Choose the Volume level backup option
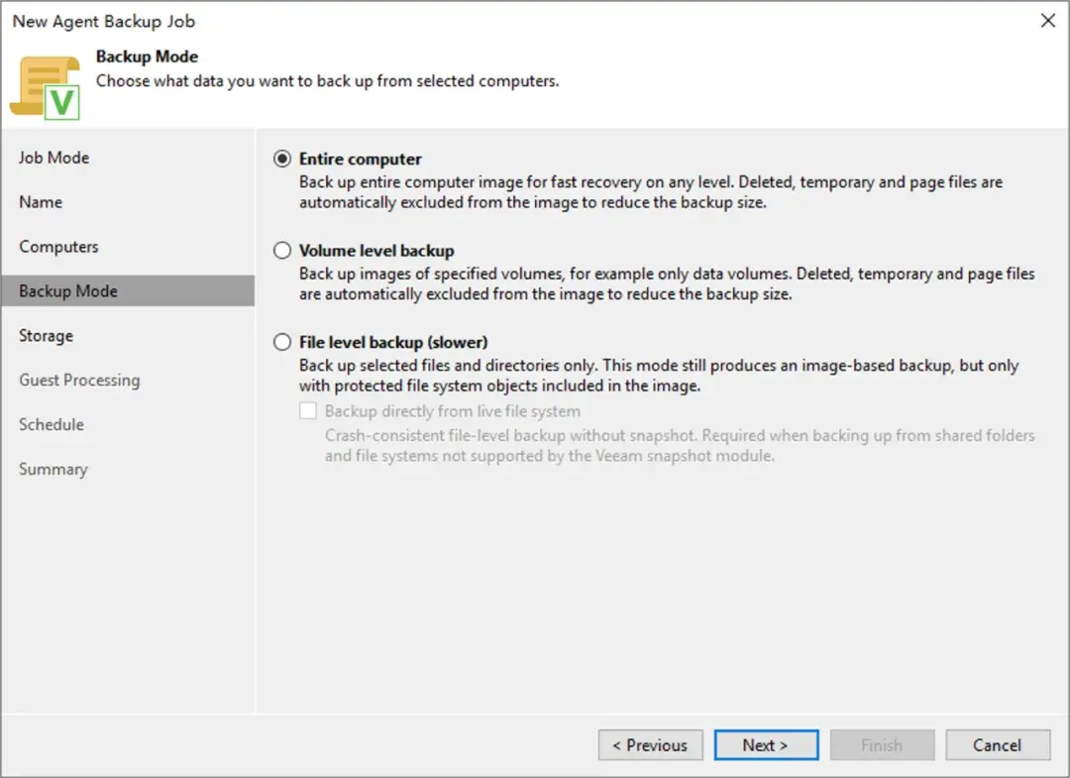 tap(281, 251)
